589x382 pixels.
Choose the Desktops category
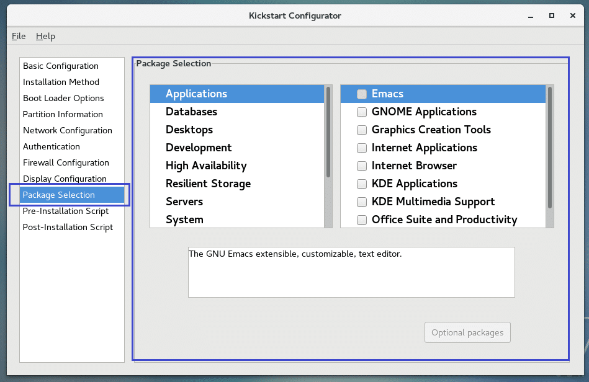tap(189, 130)
